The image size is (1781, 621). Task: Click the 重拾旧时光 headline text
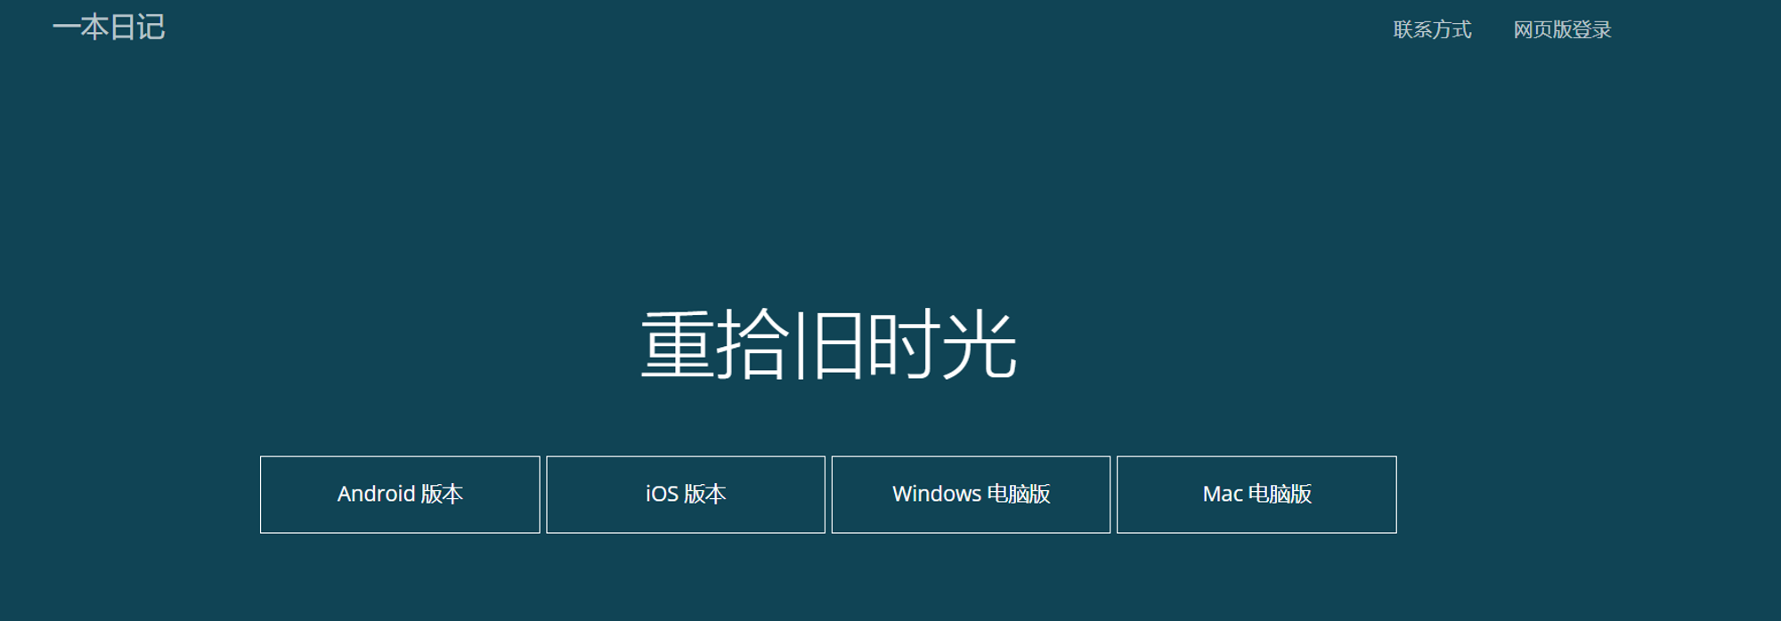click(829, 344)
